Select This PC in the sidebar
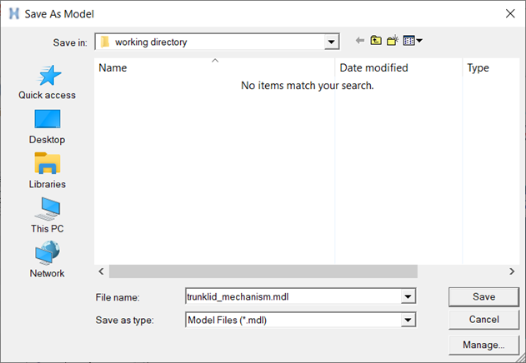Image resolution: width=526 pixels, height=363 pixels. [48, 216]
